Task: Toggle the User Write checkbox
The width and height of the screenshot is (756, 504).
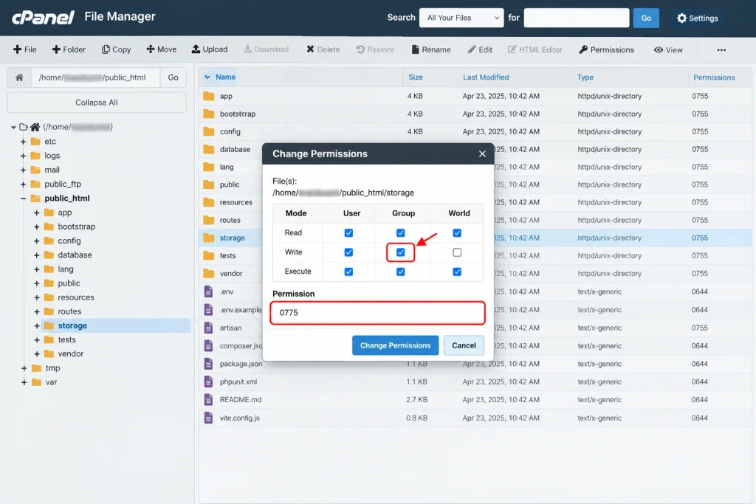Action: coord(348,252)
